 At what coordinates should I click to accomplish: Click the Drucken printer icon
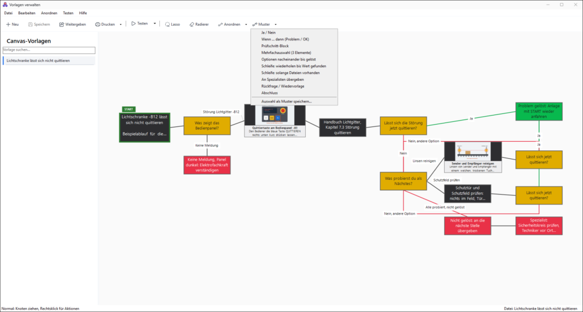[x=98, y=24]
